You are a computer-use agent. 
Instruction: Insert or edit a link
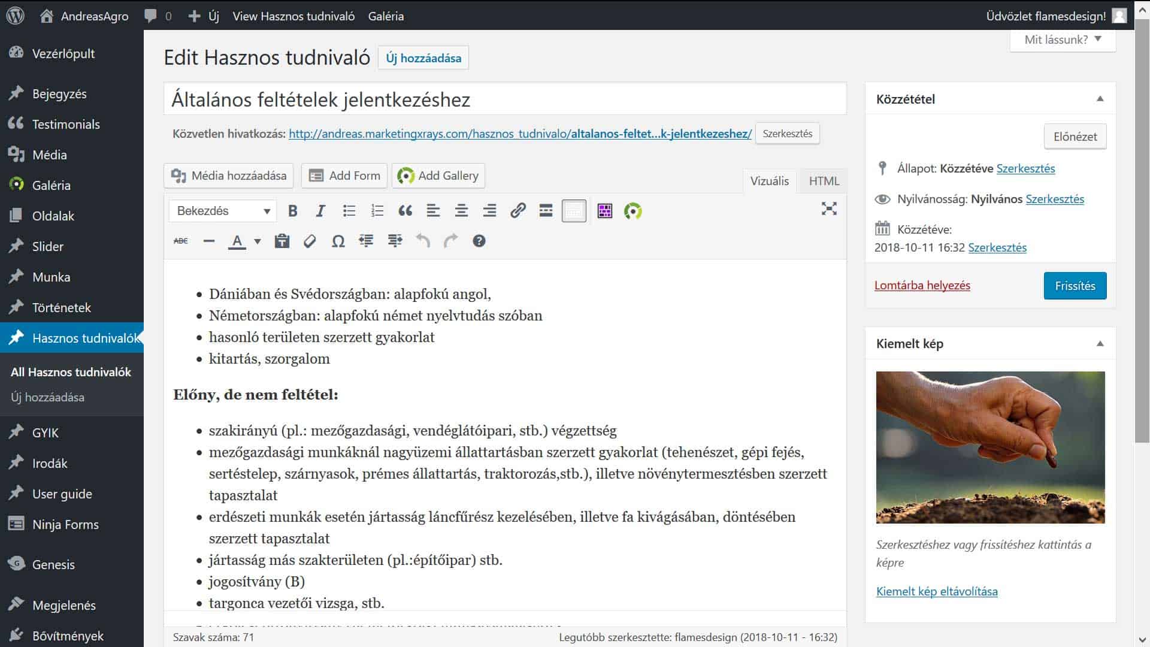pos(518,211)
